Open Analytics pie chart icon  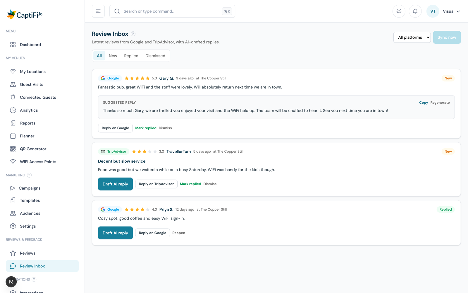tap(13, 110)
